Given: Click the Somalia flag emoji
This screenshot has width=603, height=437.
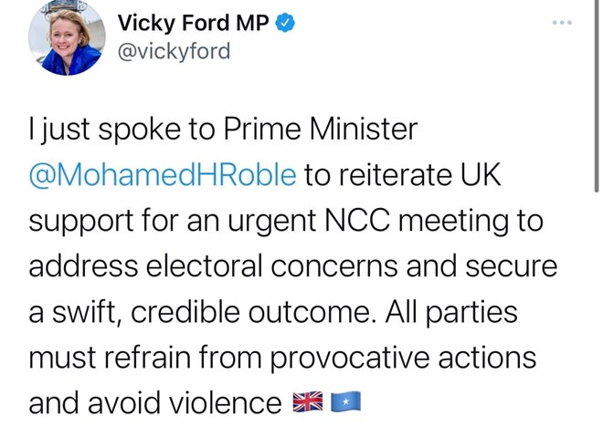Looking at the screenshot, I should (x=347, y=402).
